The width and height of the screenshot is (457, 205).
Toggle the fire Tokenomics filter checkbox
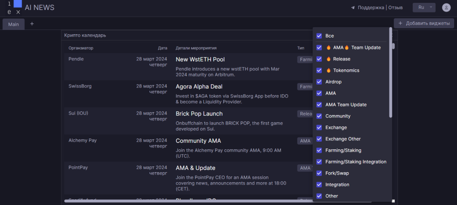[x=319, y=70]
